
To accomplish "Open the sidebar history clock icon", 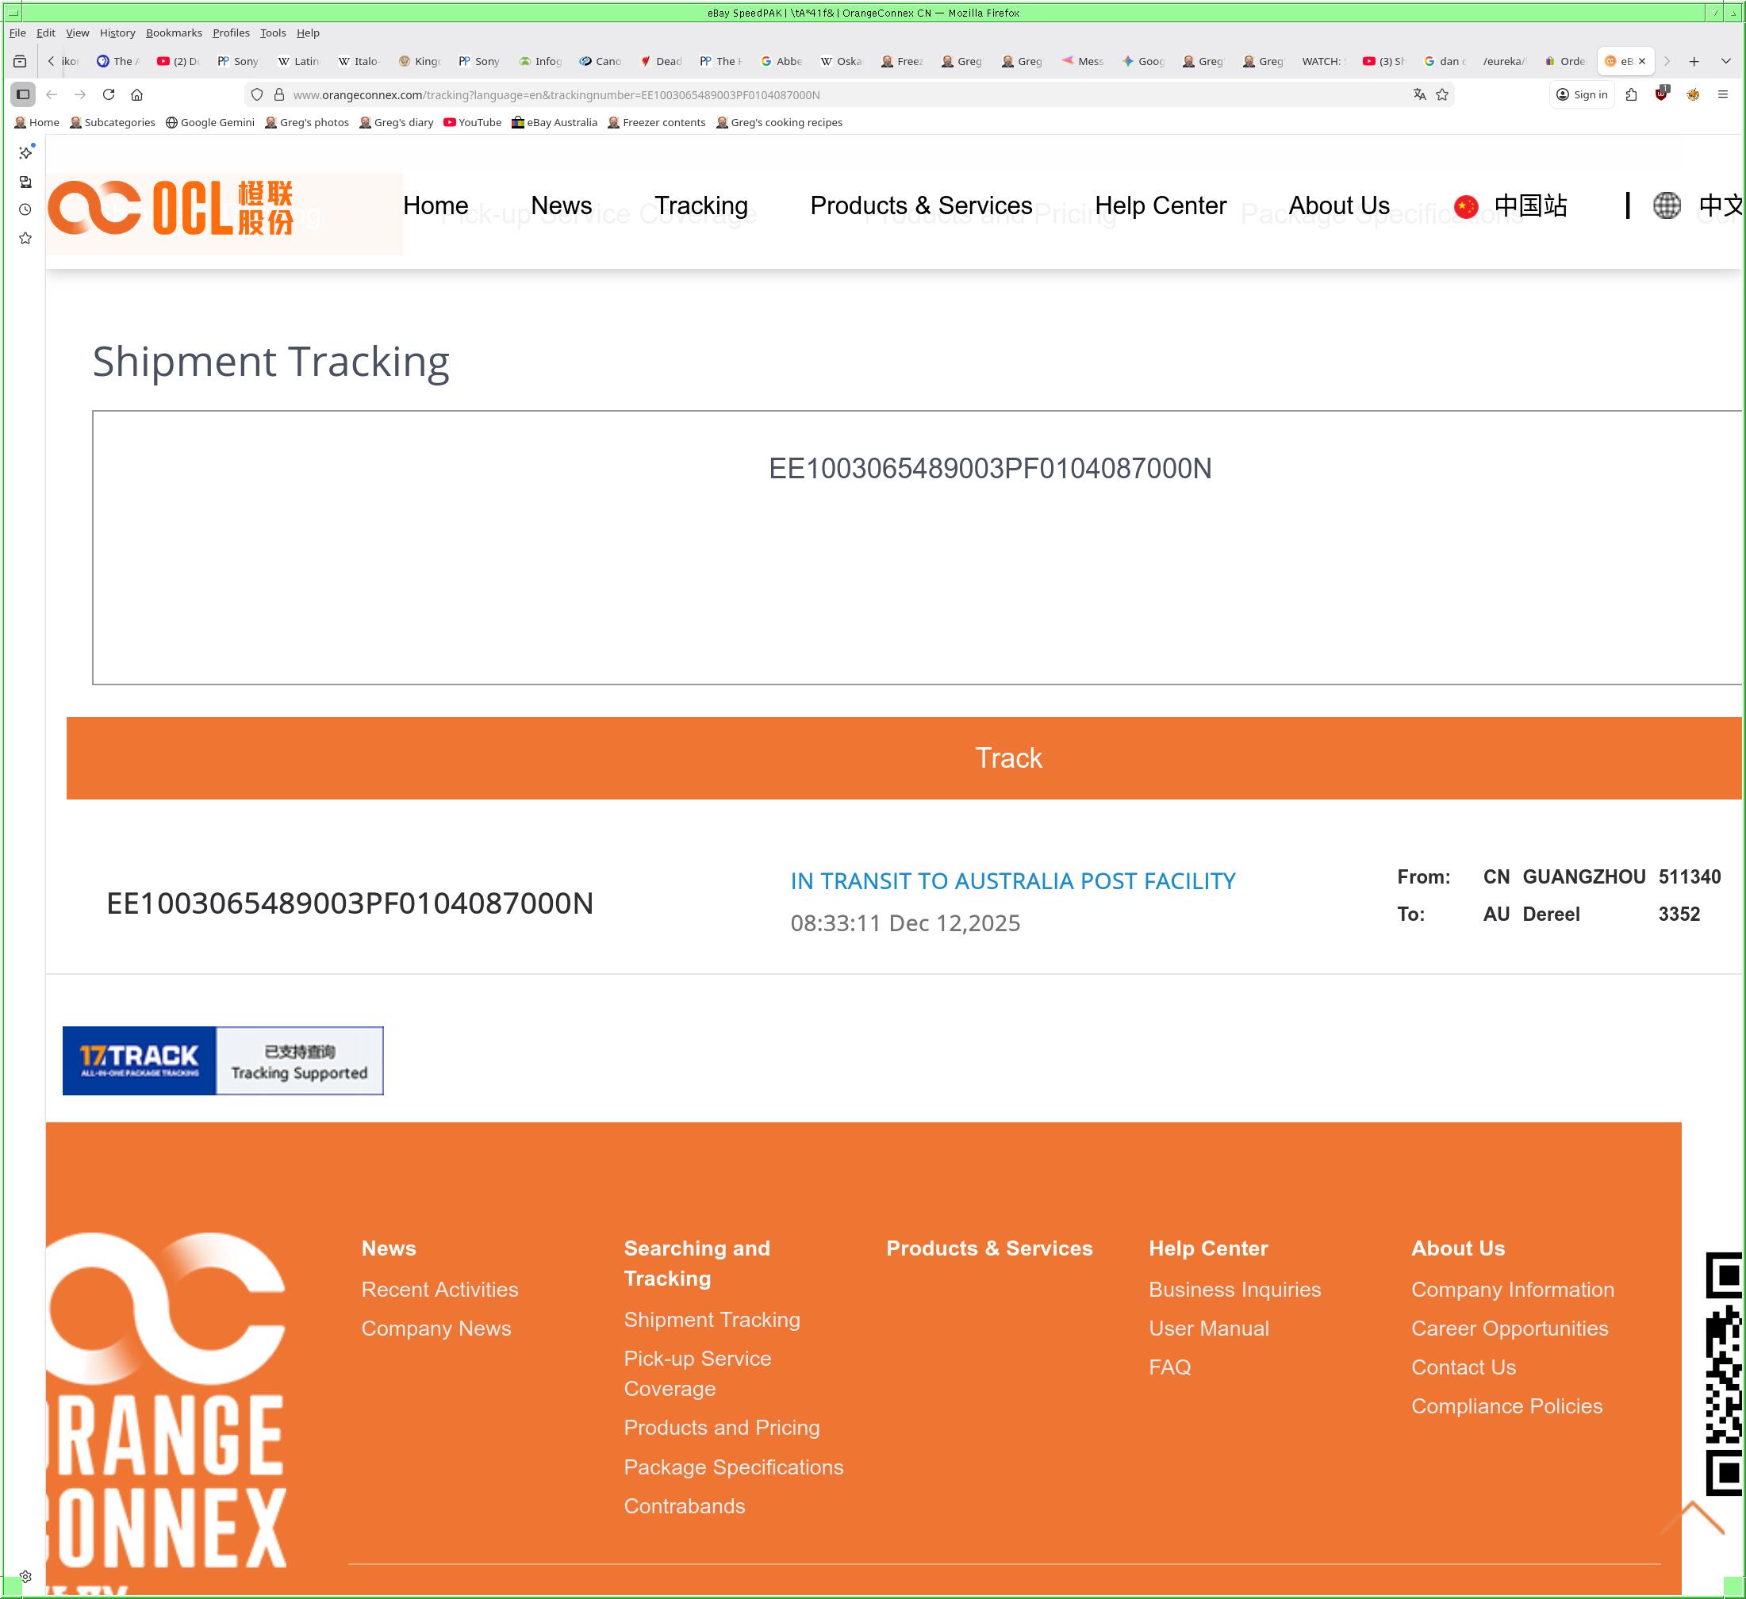I will (25, 209).
